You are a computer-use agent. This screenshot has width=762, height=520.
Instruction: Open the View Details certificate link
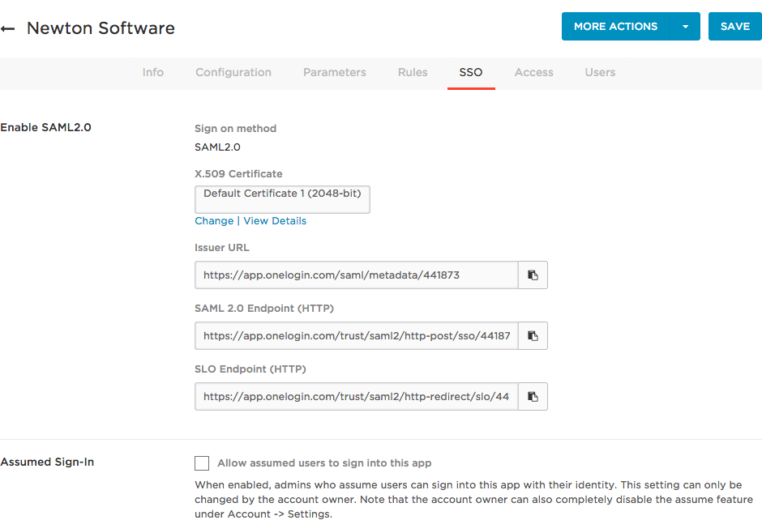pyautogui.click(x=275, y=221)
